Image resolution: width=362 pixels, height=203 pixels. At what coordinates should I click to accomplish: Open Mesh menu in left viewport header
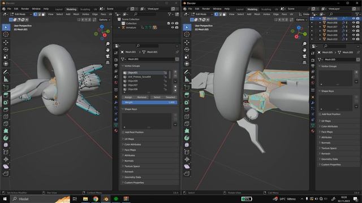point(76,14)
